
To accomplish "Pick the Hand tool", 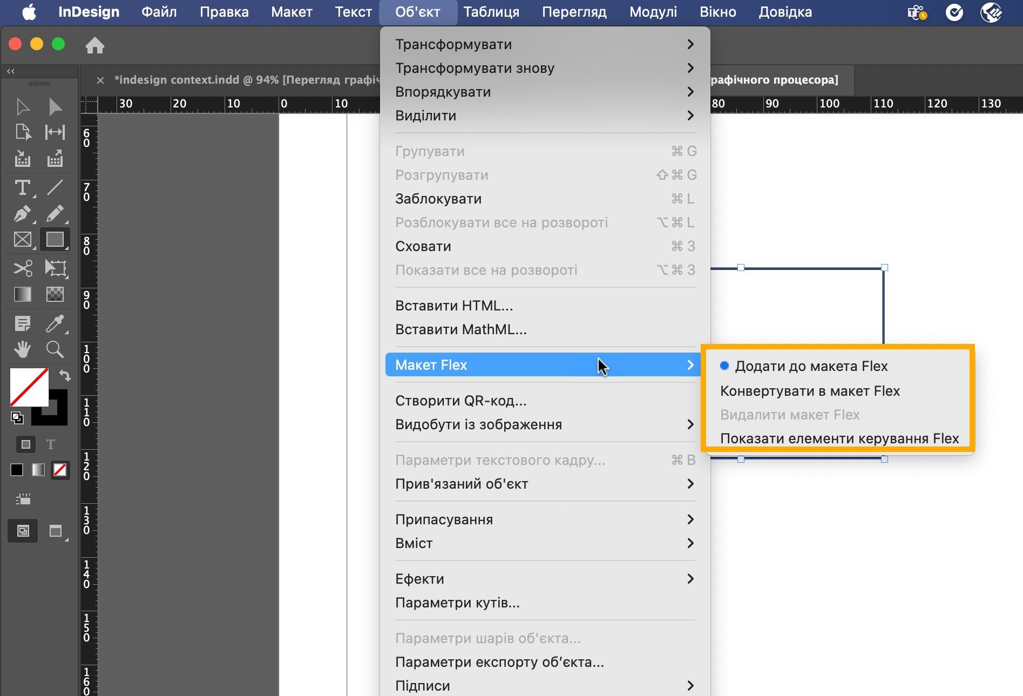I will (x=23, y=350).
